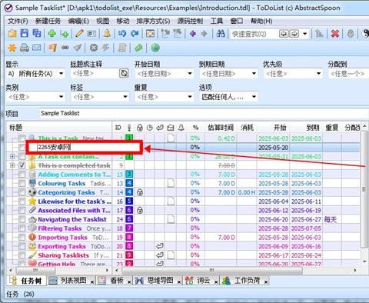Screen dimensions: 369x303
Task: Open a tasklist with the folder icon
Action: [x=12, y=33]
